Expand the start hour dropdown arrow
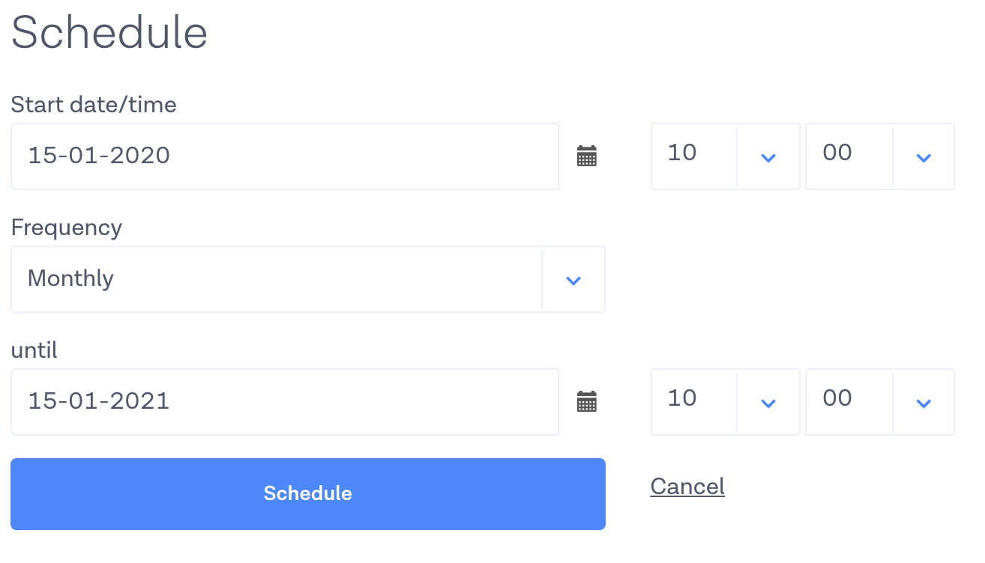 click(768, 157)
